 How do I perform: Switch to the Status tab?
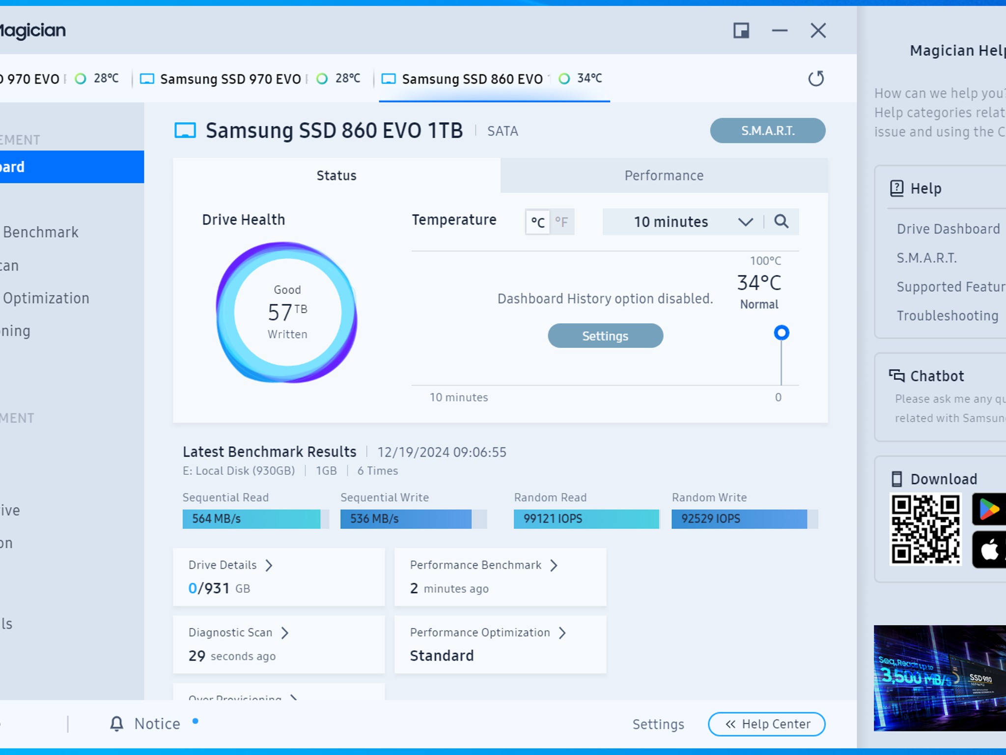click(x=336, y=175)
